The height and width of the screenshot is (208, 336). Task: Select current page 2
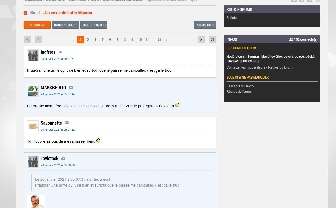click(81, 40)
